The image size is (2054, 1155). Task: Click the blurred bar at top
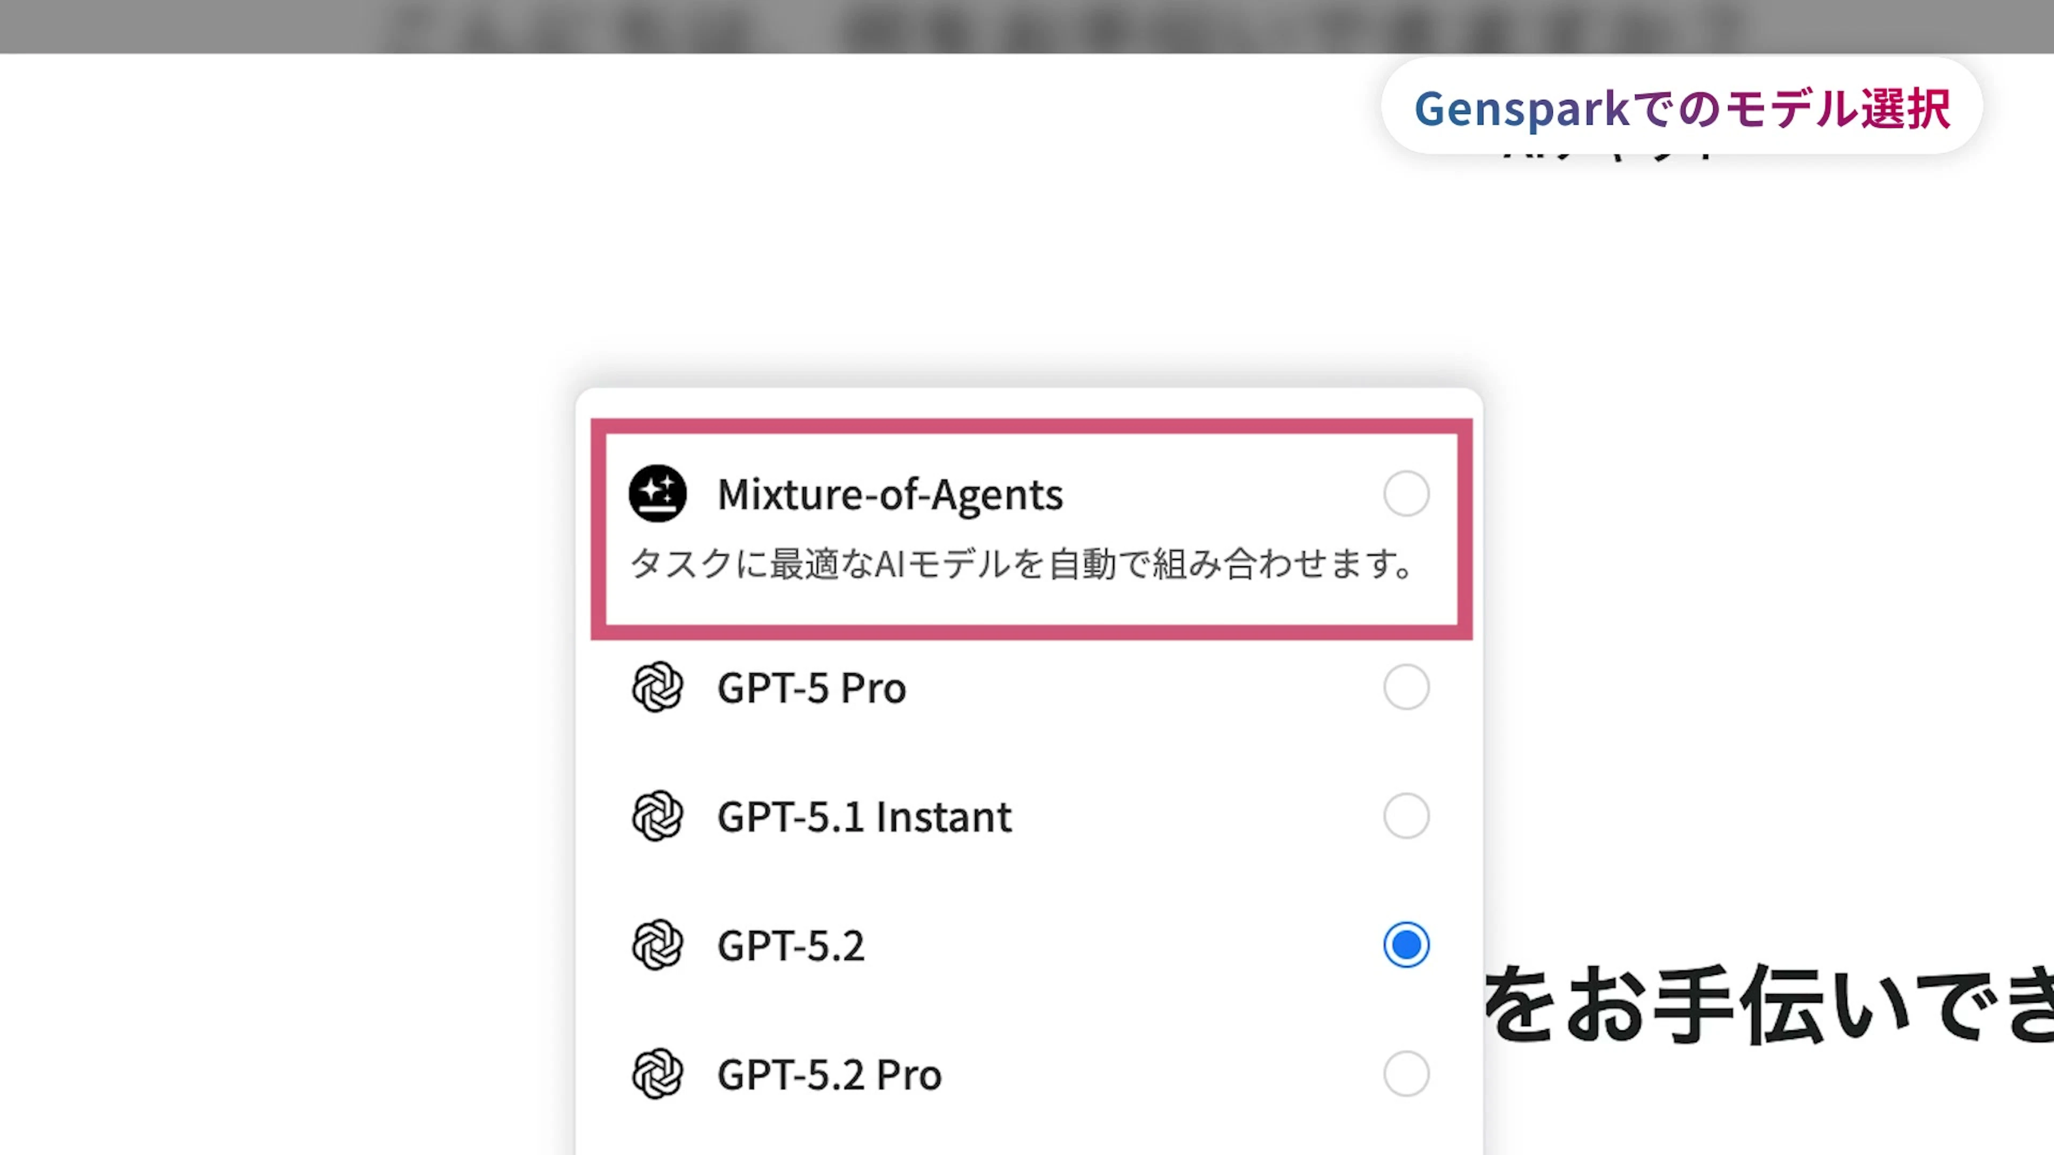coord(1027,26)
